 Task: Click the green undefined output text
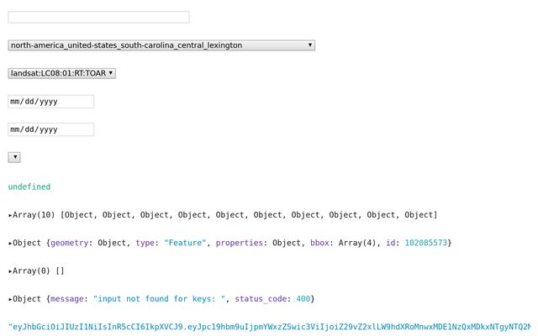pos(29,186)
